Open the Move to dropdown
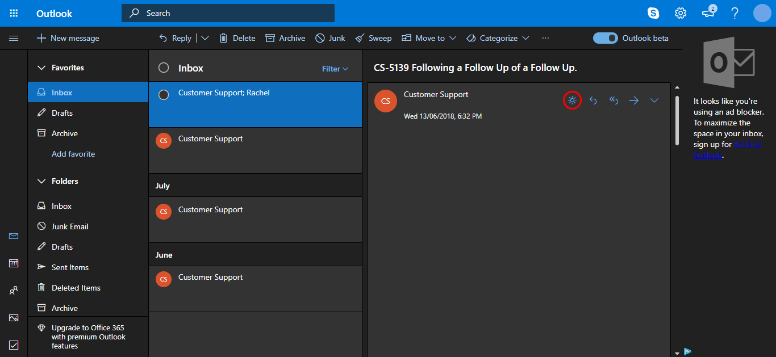This screenshot has width=776, height=357. click(x=429, y=38)
